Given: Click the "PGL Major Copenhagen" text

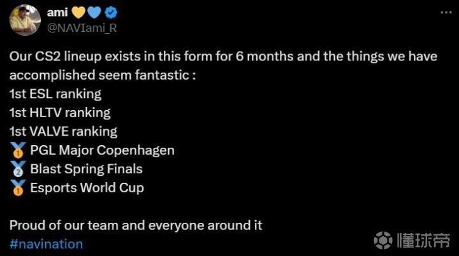Looking at the screenshot, I should [102, 151].
